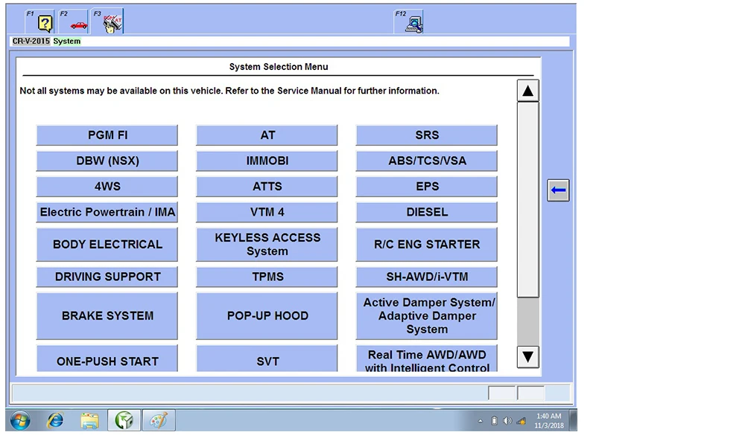Viewport: 745px width, 435px height.
Task: Click the scrollbar up arrow
Action: pos(527,91)
